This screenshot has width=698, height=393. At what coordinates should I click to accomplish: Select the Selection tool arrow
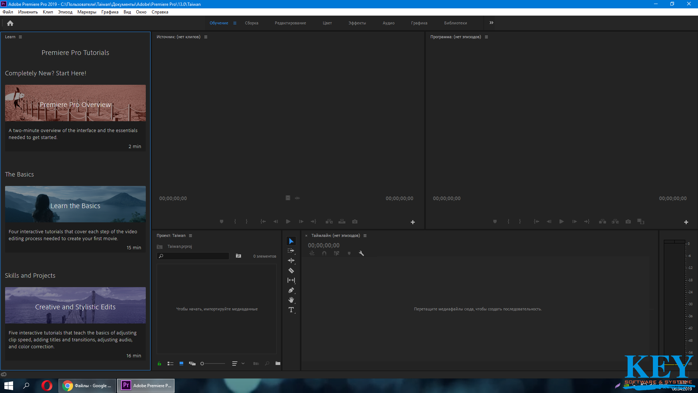click(x=291, y=241)
